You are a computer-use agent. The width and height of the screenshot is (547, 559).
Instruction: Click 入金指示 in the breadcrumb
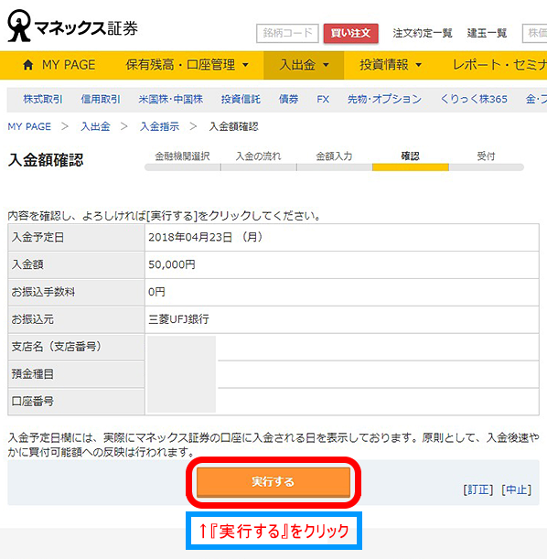click(x=160, y=126)
